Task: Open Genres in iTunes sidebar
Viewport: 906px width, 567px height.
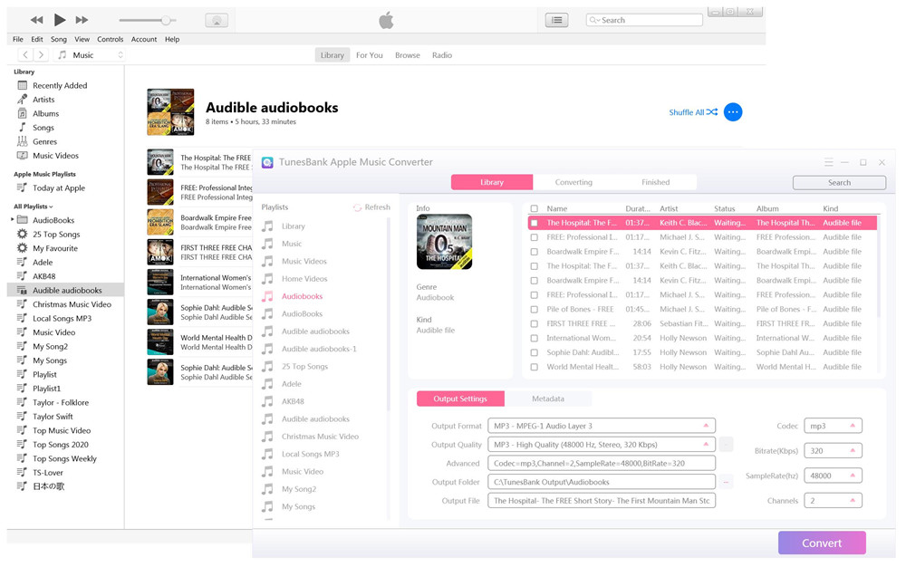Action: tap(44, 141)
